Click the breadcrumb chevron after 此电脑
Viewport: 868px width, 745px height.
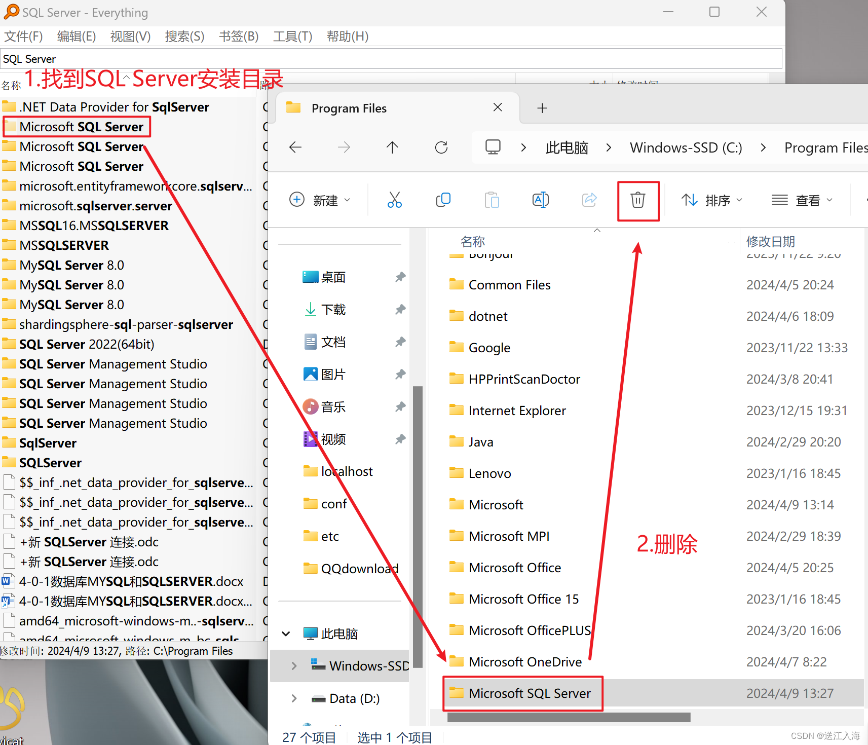point(609,147)
